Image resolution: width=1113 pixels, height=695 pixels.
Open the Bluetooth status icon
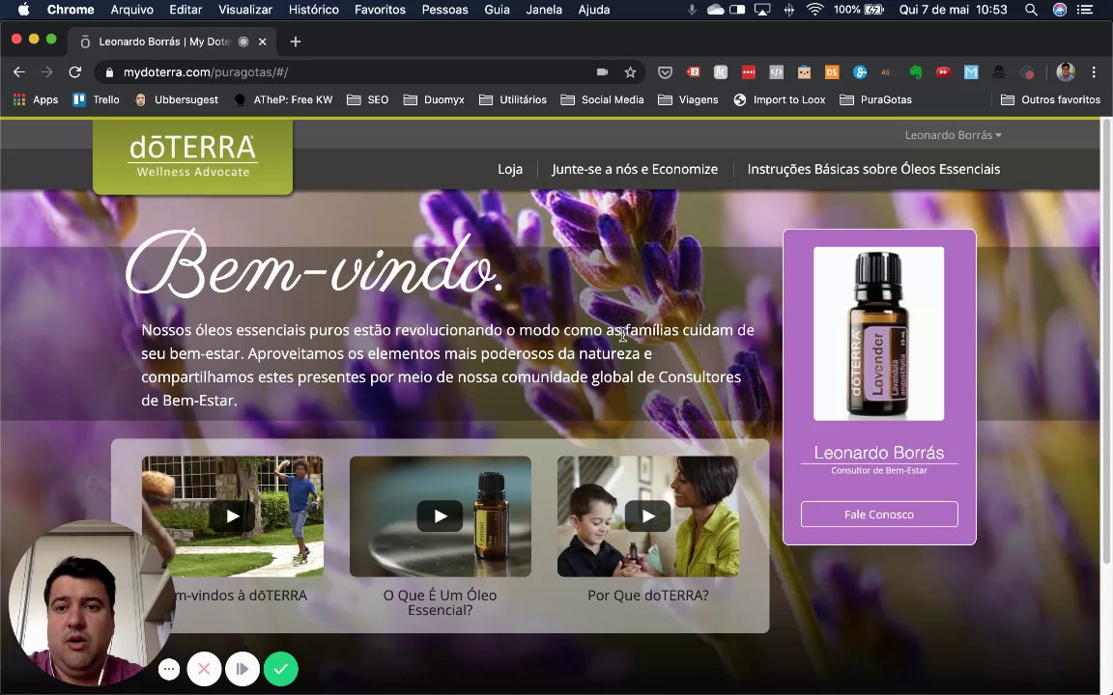pyautogui.click(x=789, y=10)
